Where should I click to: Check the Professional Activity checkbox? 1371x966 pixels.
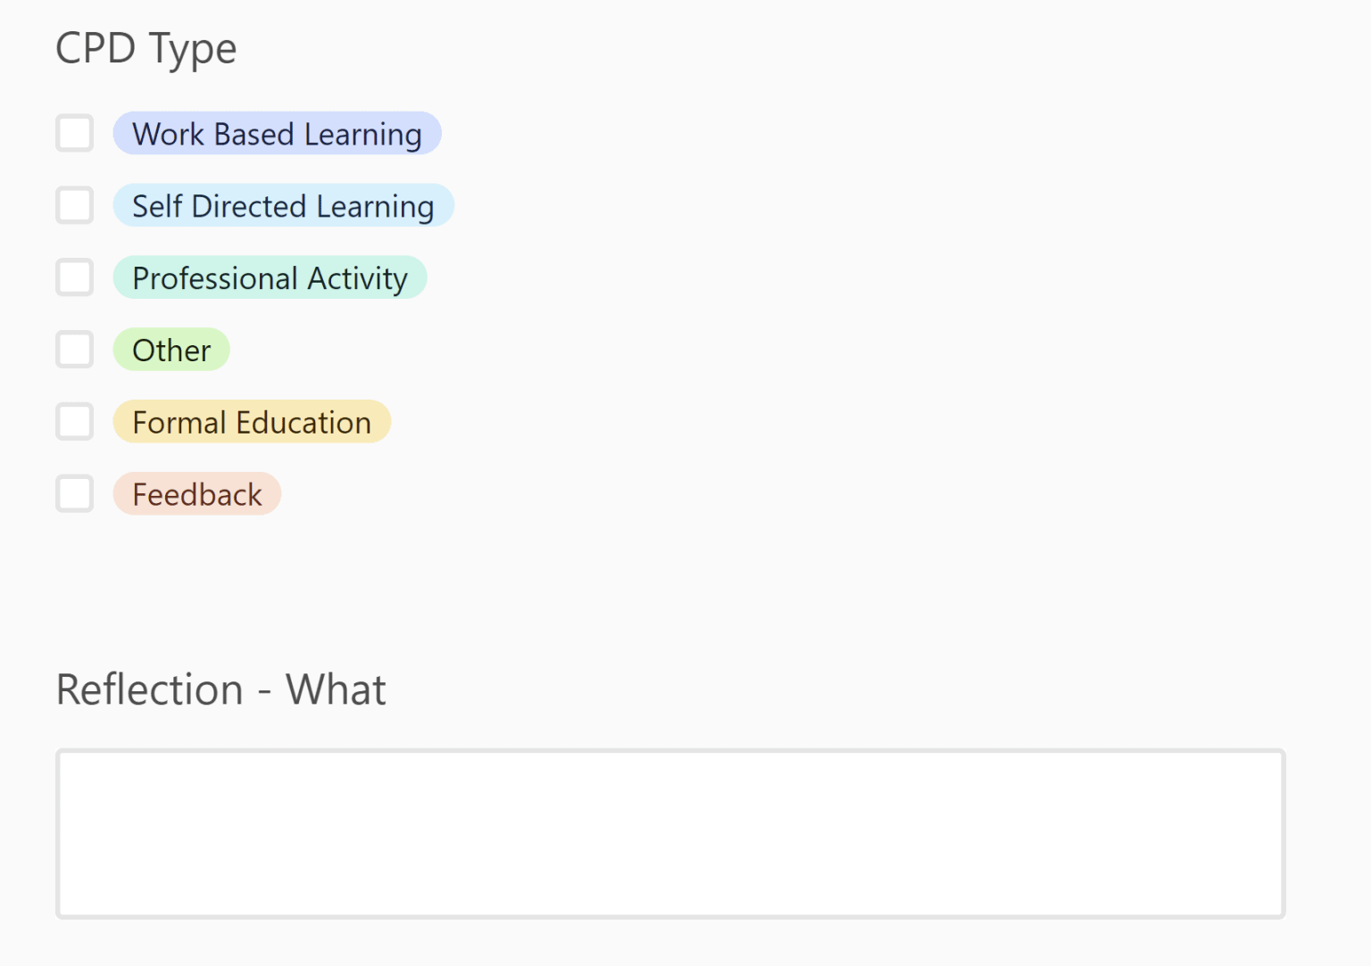[x=75, y=277]
